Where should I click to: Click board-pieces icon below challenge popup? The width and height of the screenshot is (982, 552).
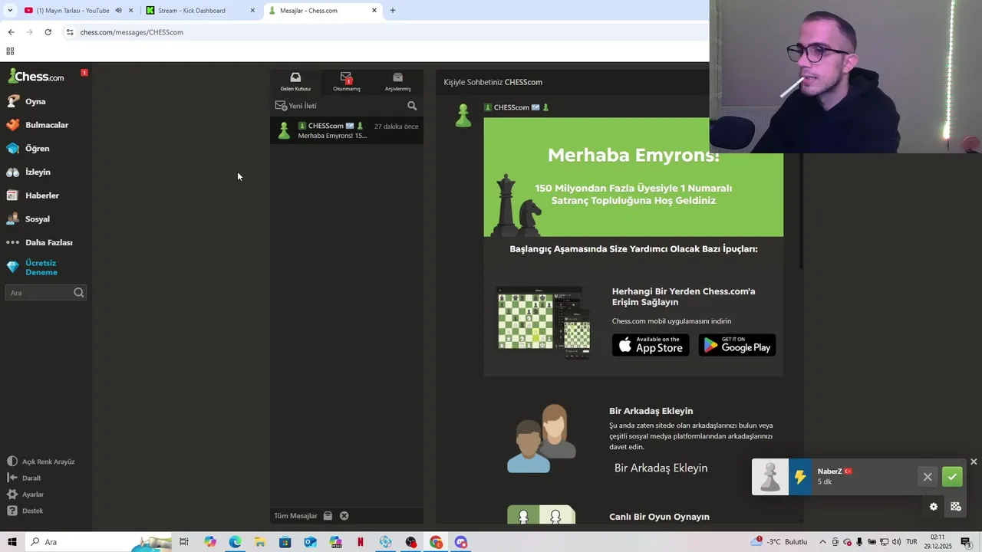(x=956, y=507)
